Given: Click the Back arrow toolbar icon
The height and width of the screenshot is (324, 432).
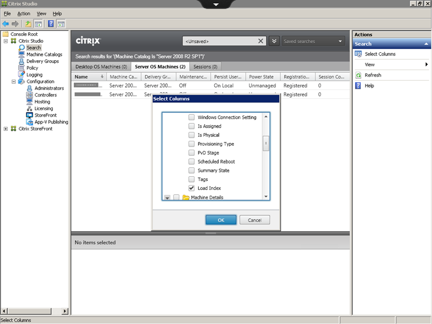Looking at the screenshot, I should click(5, 24).
